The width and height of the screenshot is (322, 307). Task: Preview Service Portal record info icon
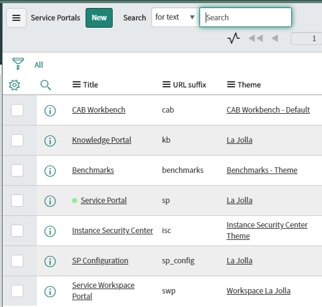(50, 201)
